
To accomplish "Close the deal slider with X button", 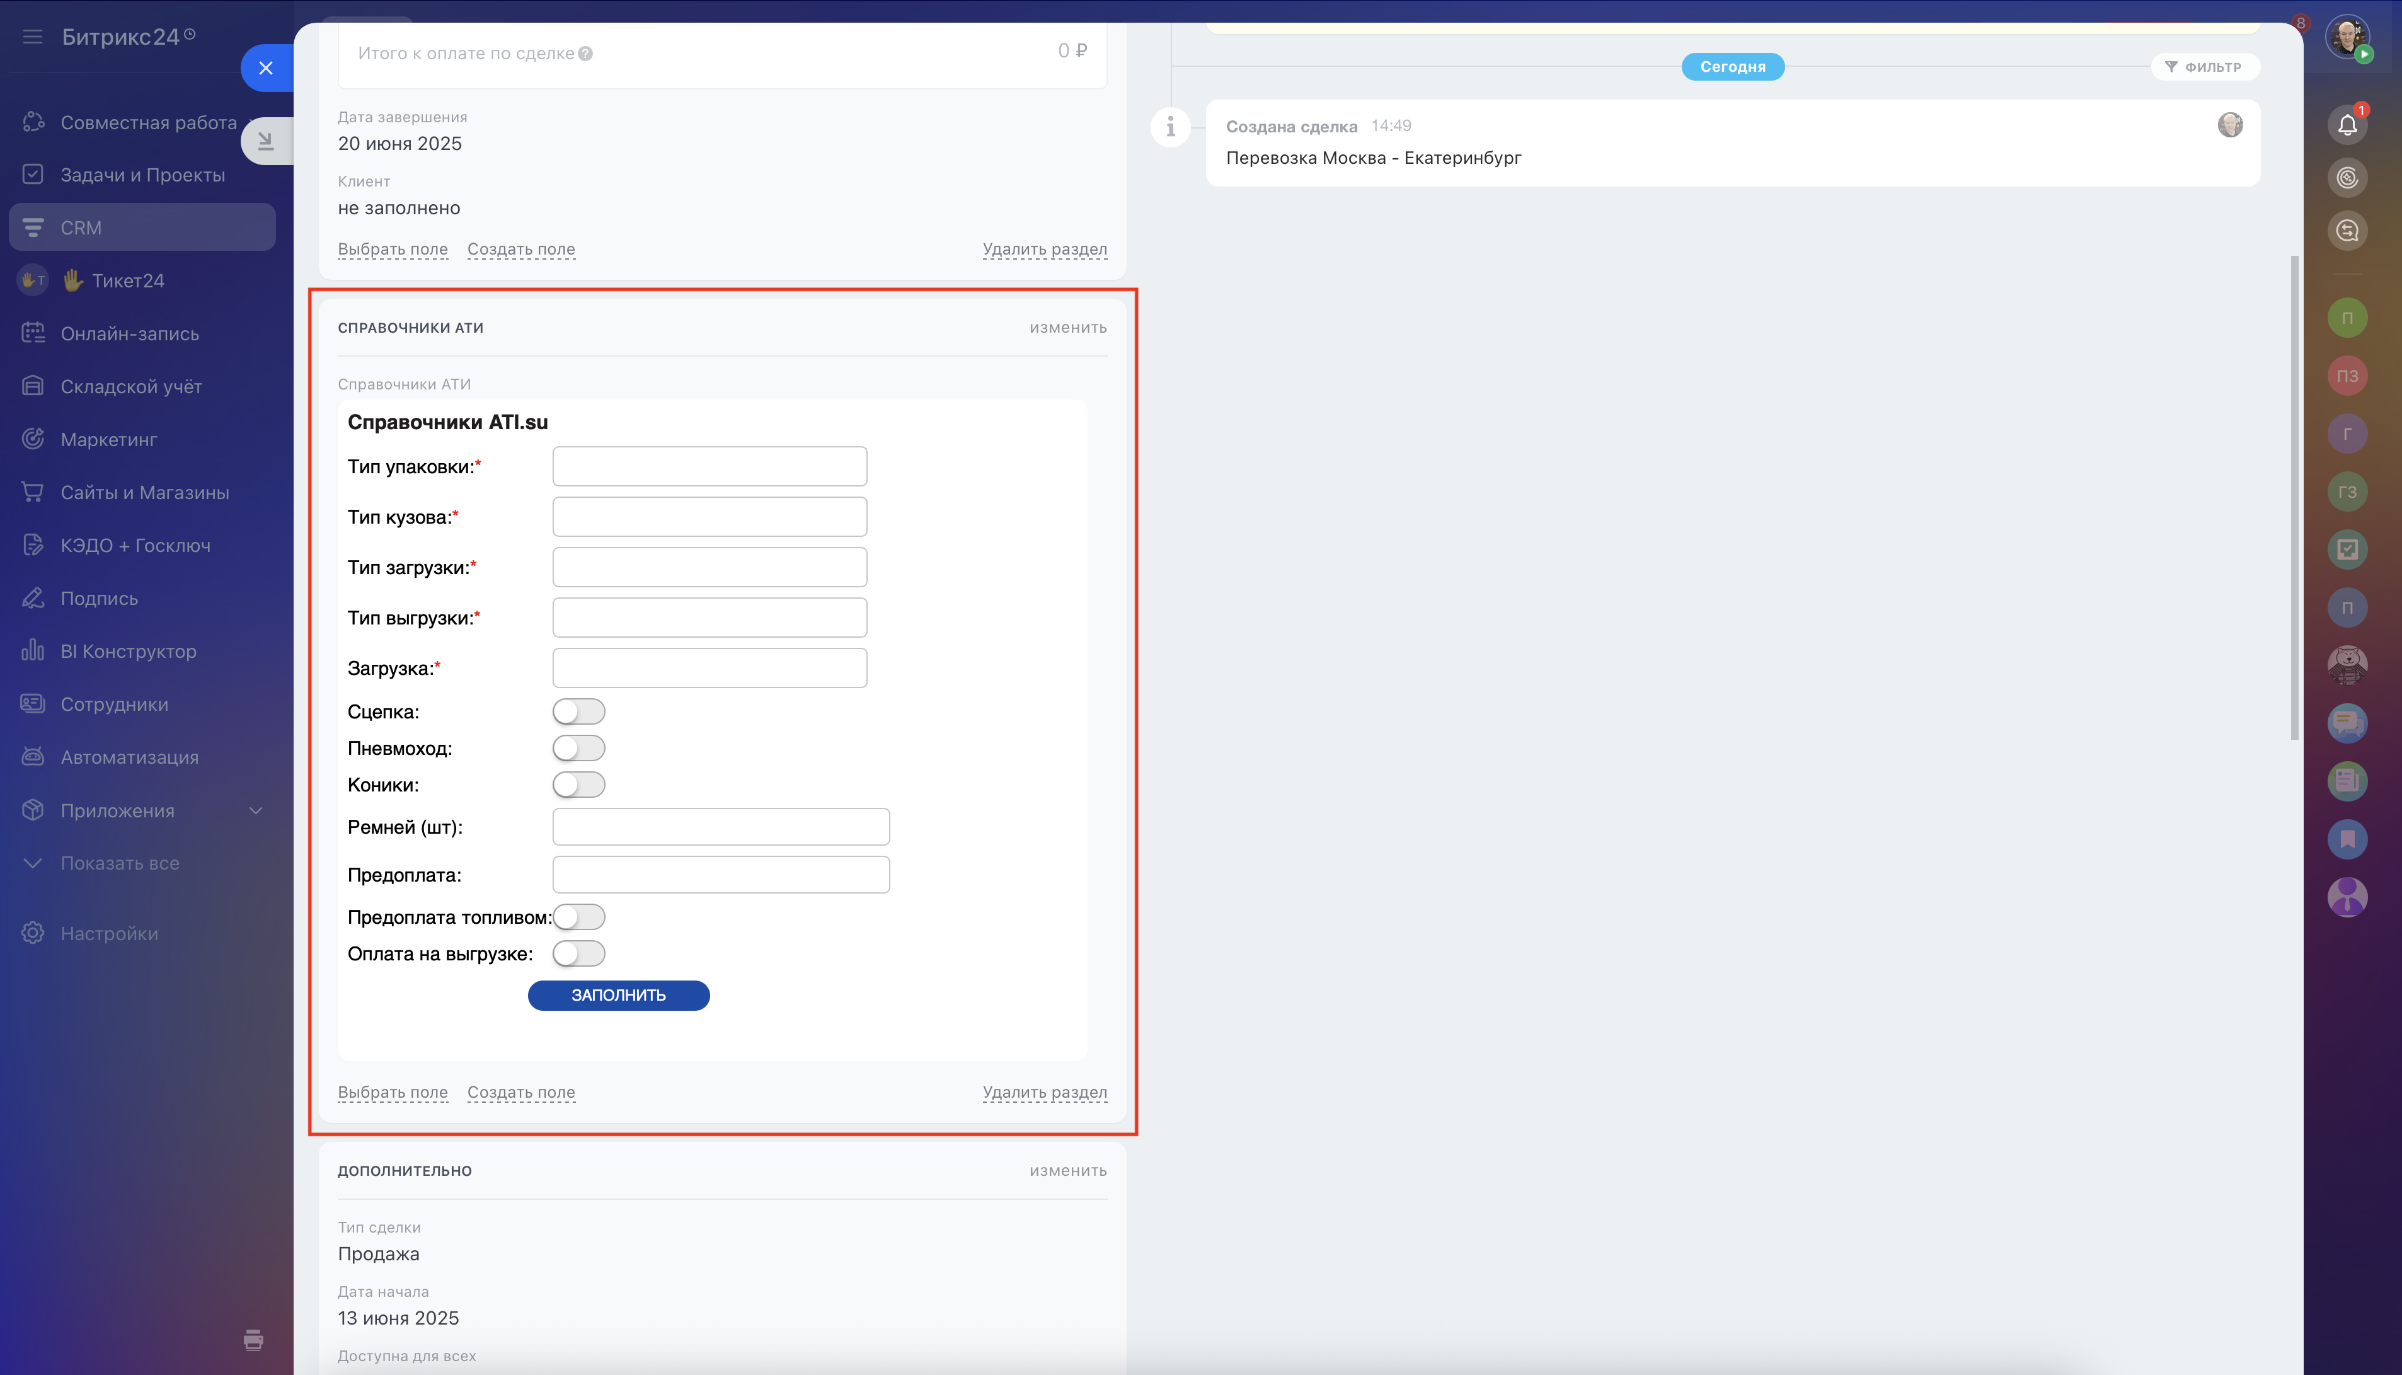I will 267,68.
